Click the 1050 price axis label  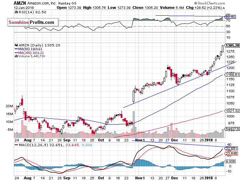pyautogui.click(x=230, y=103)
